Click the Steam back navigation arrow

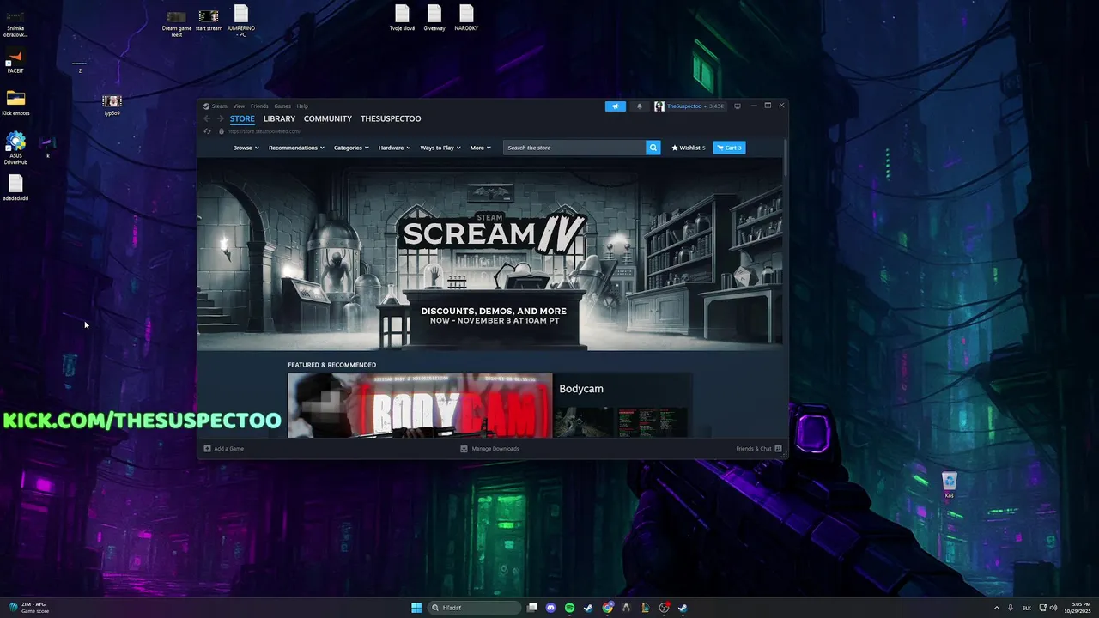point(207,118)
